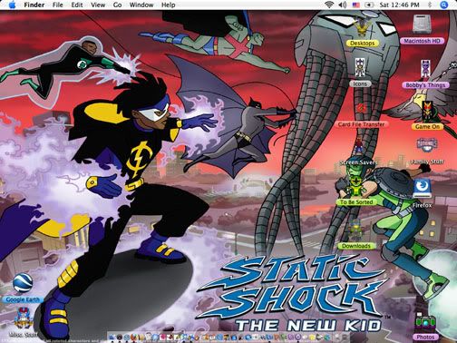457x343 pixels.
Task: Select the Game On folder icon
Action: pyautogui.click(x=427, y=112)
